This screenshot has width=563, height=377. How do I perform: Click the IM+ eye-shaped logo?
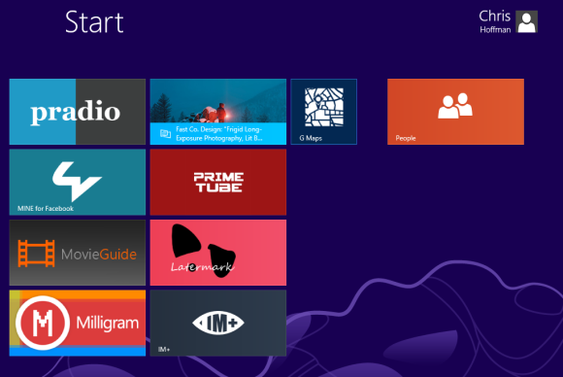pos(218,323)
